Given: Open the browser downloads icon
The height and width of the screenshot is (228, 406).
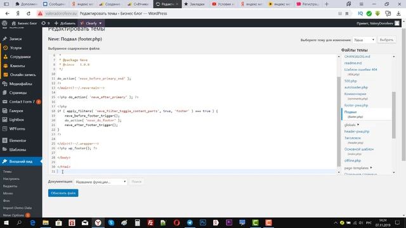Looking at the screenshot, I should click(398, 13).
